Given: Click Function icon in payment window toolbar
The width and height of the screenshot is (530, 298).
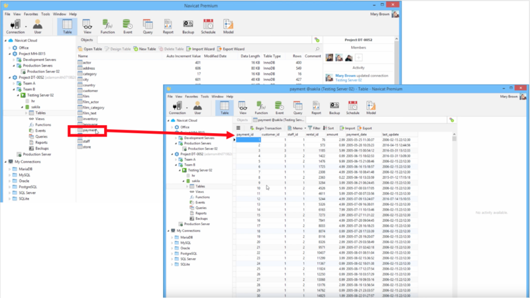Looking at the screenshot, I should pyautogui.click(x=261, y=108).
